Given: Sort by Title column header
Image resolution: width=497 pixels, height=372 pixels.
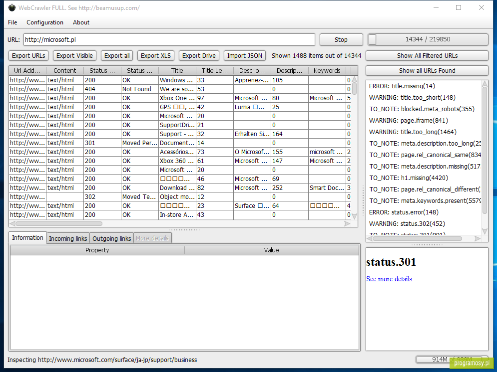Looking at the screenshot, I should (177, 70).
